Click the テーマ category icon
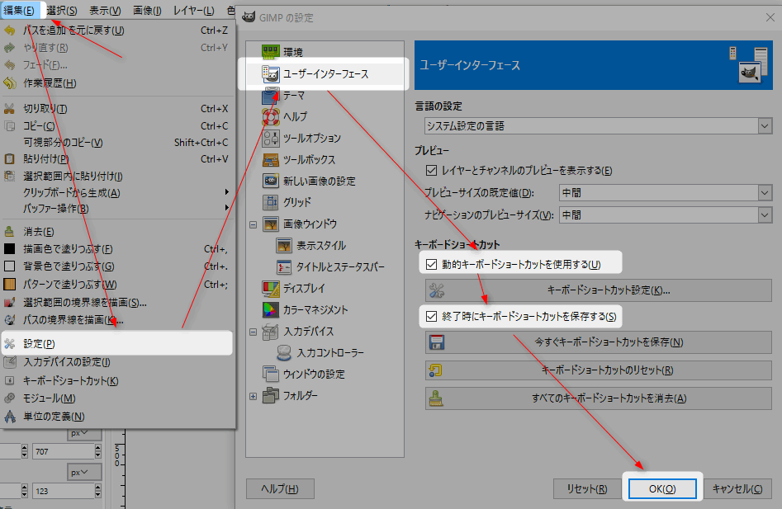 pos(270,95)
